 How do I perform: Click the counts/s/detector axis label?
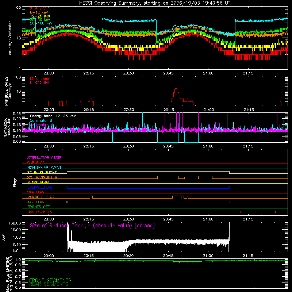pyautogui.click(x=10, y=38)
